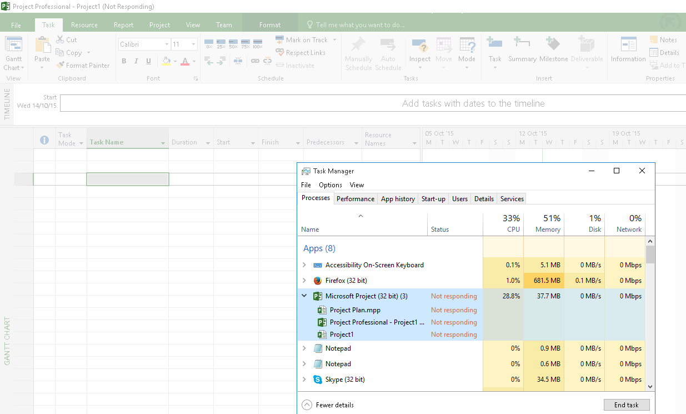Image resolution: width=686 pixels, height=414 pixels.
Task: Indent the task with the right arrow
Action: tap(221, 61)
